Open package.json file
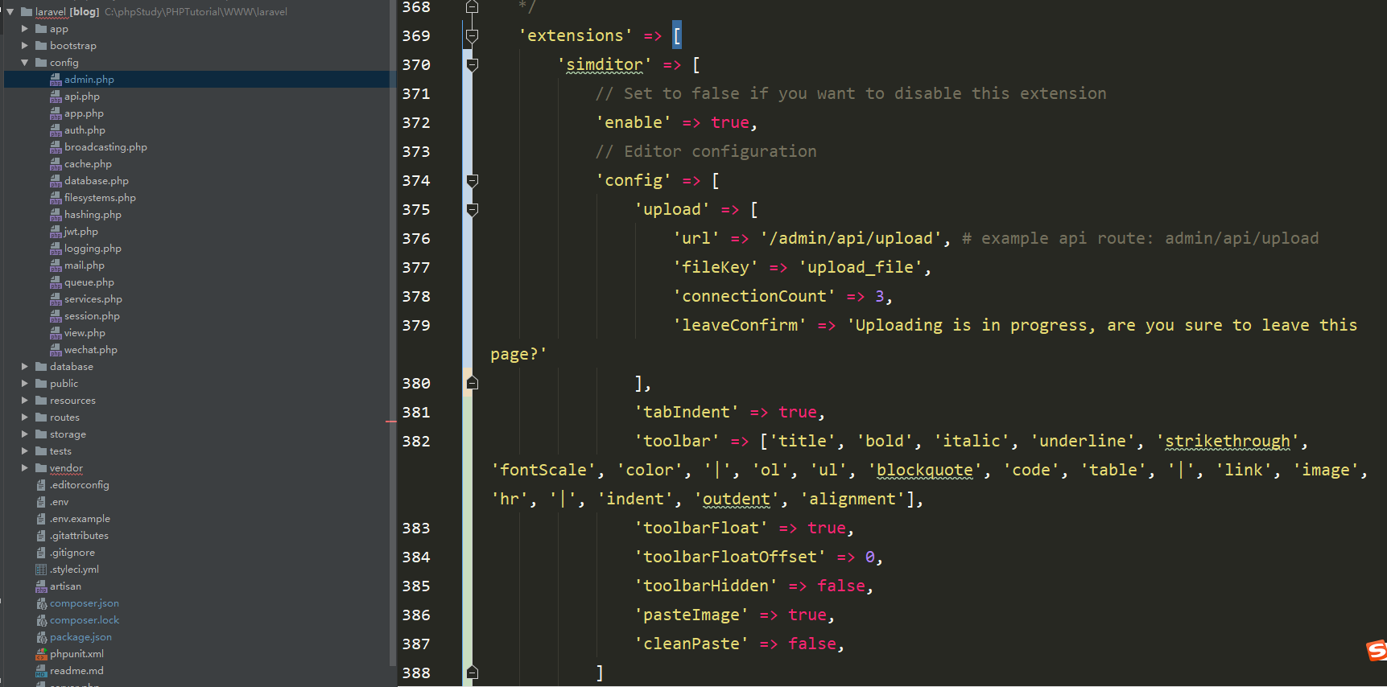The height and width of the screenshot is (687, 1387). pyautogui.click(x=80, y=636)
